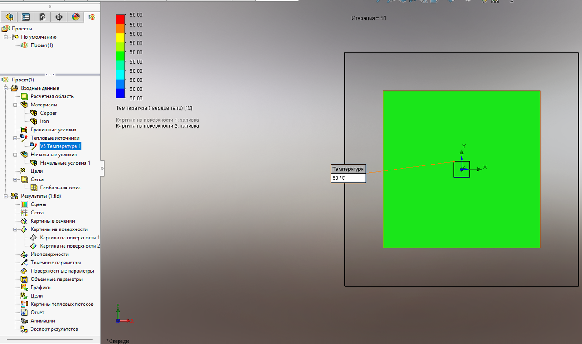The width and height of the screenshot is (582, 344).
Task: Click the Объемные параметры icon
Action: point(25,279)
